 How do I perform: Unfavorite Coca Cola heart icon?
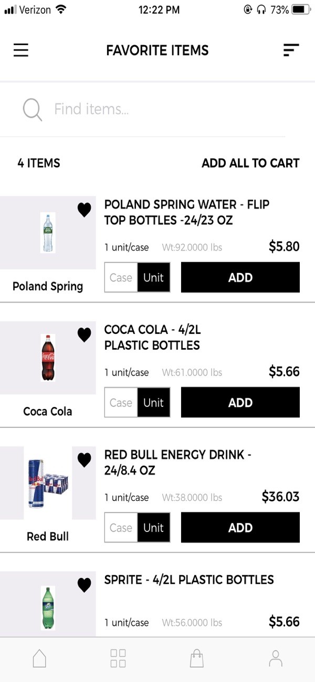click(84, 335)
